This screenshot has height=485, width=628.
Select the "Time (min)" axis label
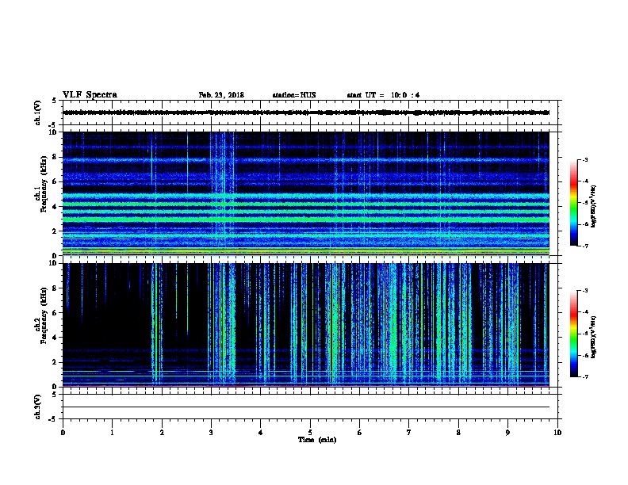coord(317,440)
